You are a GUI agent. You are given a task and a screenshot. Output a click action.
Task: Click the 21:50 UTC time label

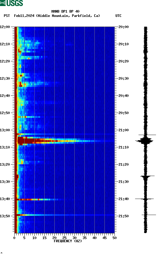(124, 216)
